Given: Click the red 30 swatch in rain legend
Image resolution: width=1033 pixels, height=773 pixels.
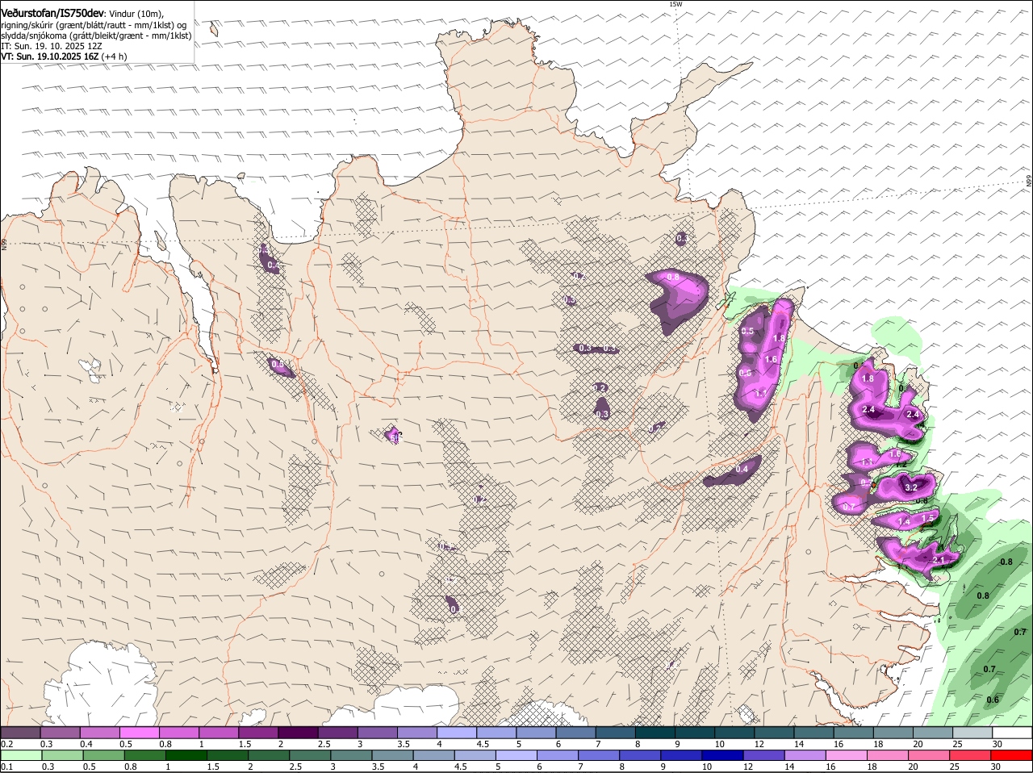Looking at the screenshot, I should click(x=1011, y=755).
